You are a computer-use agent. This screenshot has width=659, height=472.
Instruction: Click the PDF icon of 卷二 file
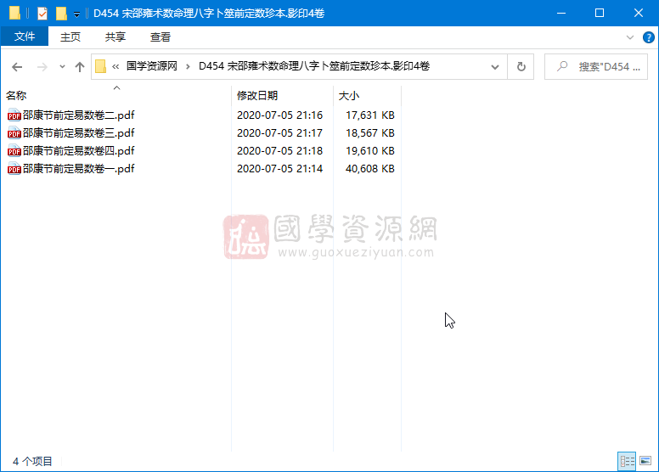[x=14, y=115]
